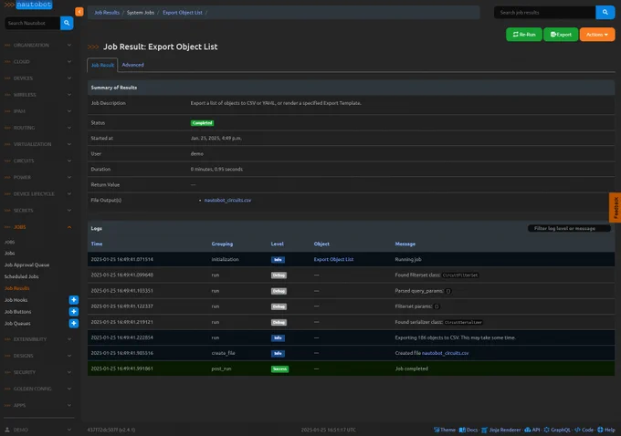Open Scheduled Jobs in sidebar
621x436 pixels.
click(21, 276)
